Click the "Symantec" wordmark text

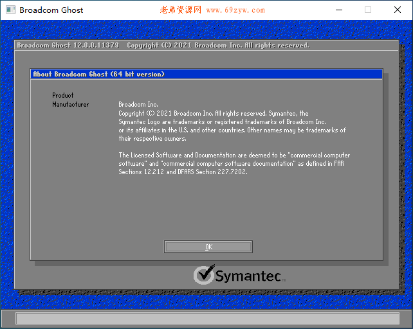coord(248,276)
